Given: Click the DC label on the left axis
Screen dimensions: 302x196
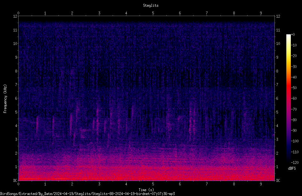Looking at the screenshot, I should pyautogui.click(x=15, y=180).
